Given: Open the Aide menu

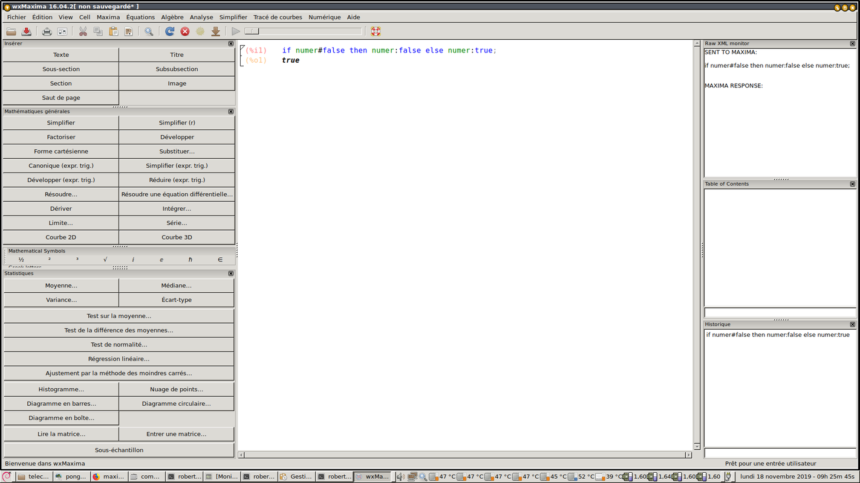Looking at the screenshot, I should point(353,18).
